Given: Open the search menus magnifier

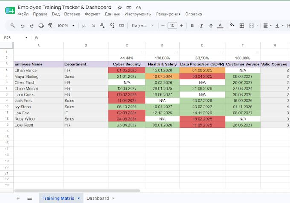Looking at the screenshot, I should (x=12, y=25).
